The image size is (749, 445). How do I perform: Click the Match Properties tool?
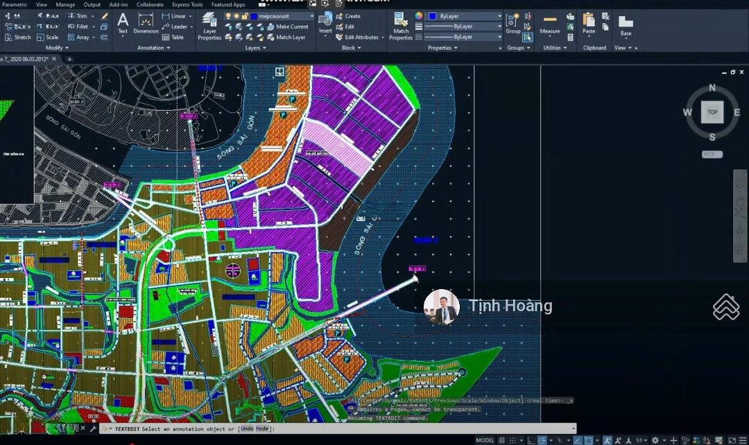(x=401, y=26)
